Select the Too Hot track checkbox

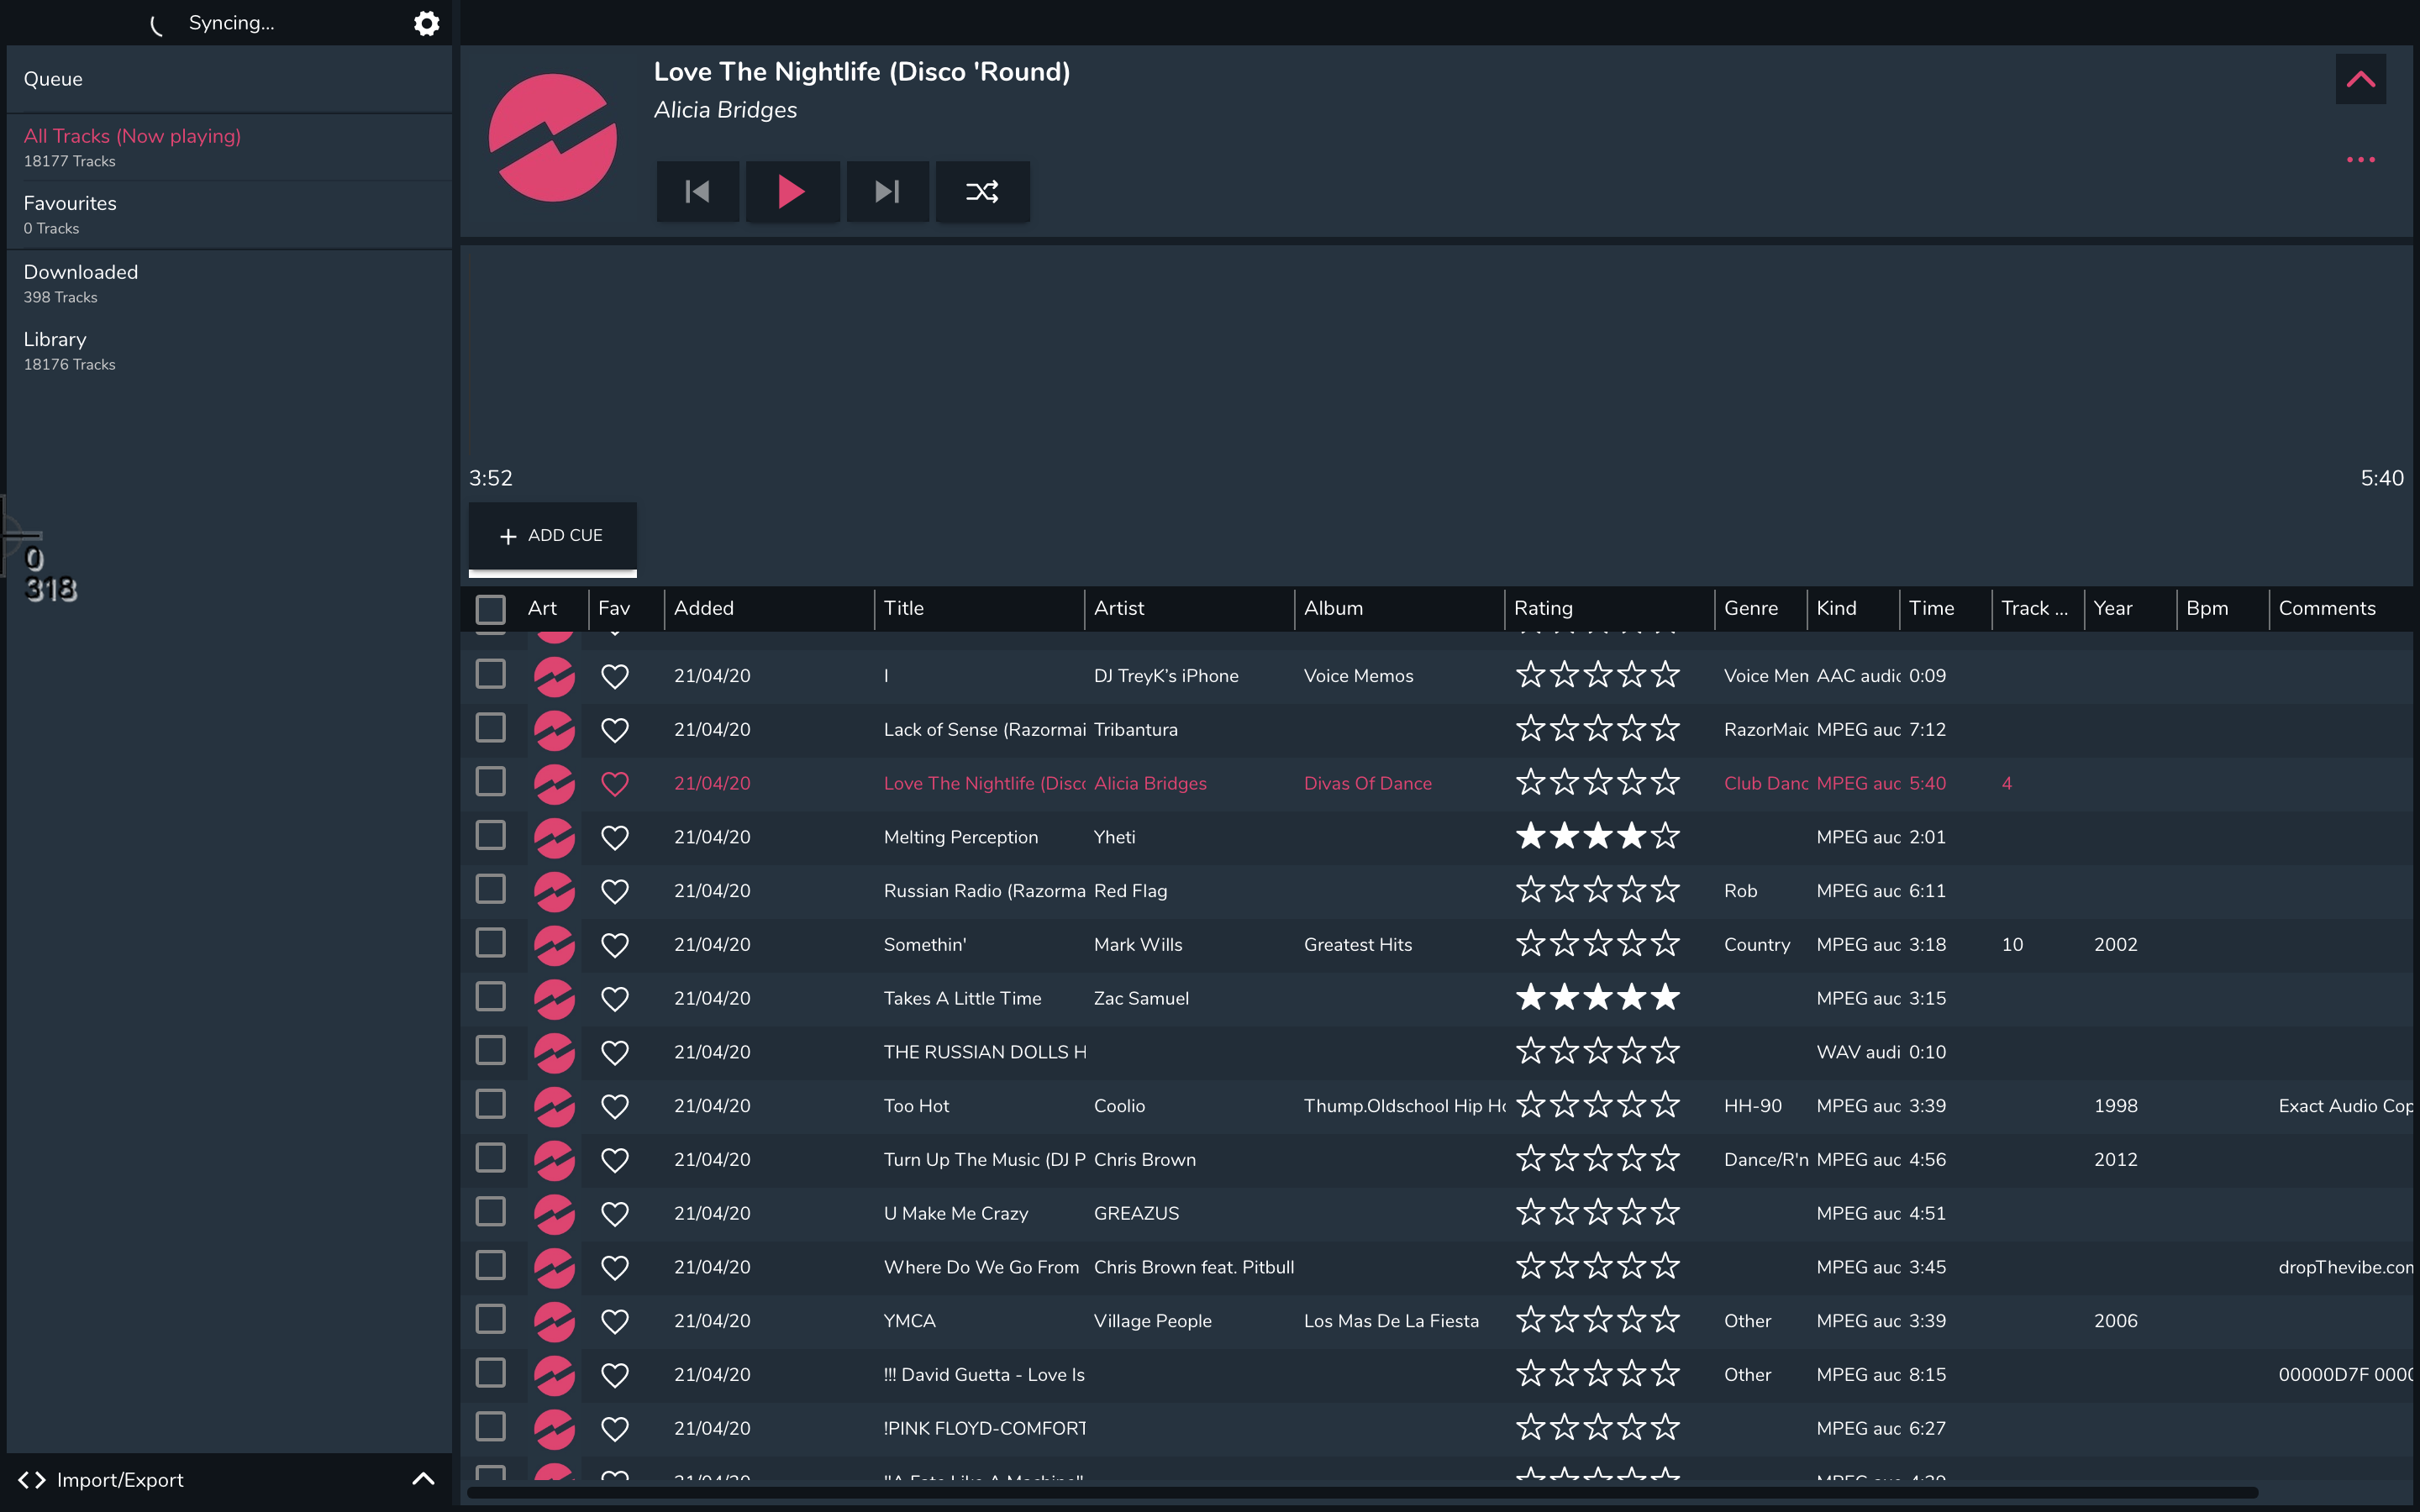490,1104
